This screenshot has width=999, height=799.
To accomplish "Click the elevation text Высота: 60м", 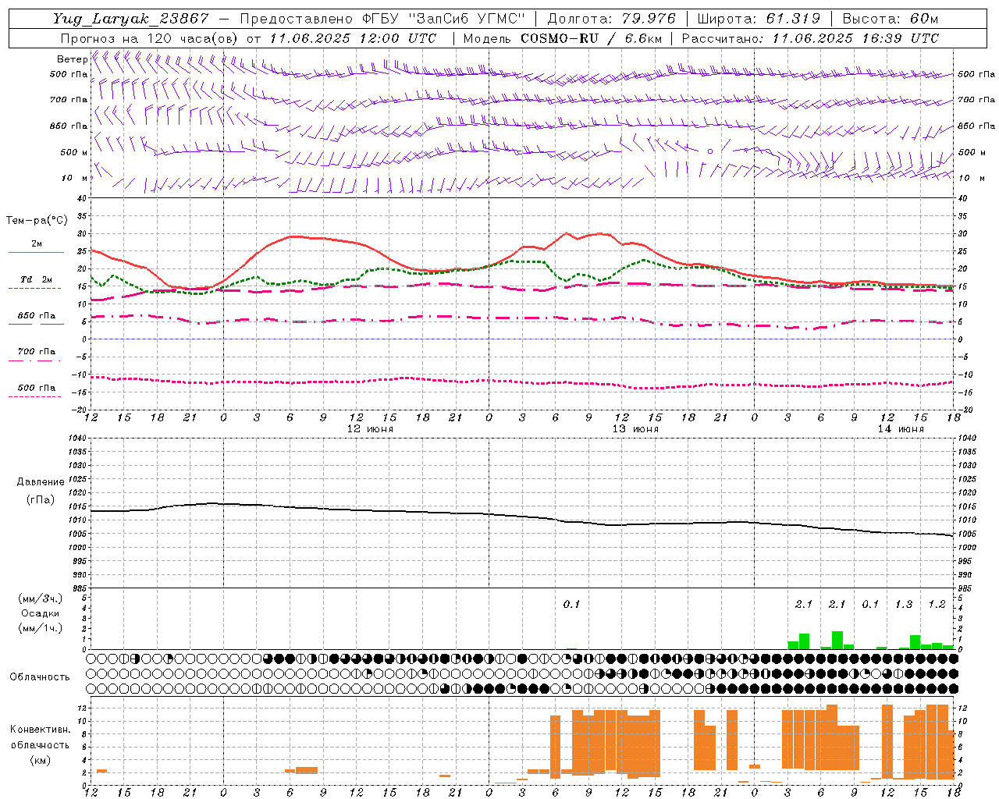I will point(891,19).
